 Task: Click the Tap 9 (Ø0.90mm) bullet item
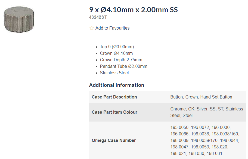click(x=117, y=47)
